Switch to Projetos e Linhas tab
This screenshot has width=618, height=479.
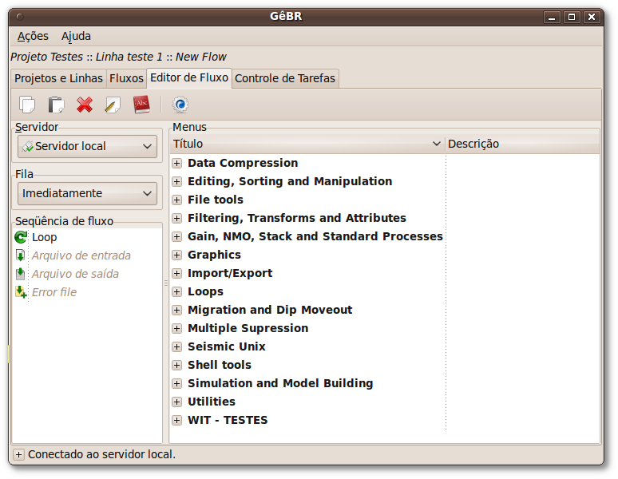tap(58, 78)
